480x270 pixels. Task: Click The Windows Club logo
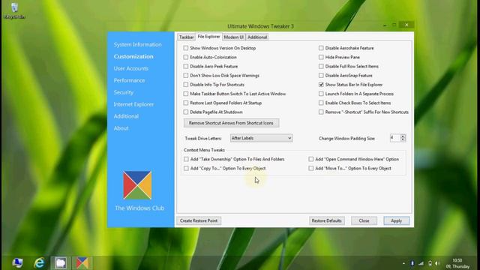tap(137, 185)
